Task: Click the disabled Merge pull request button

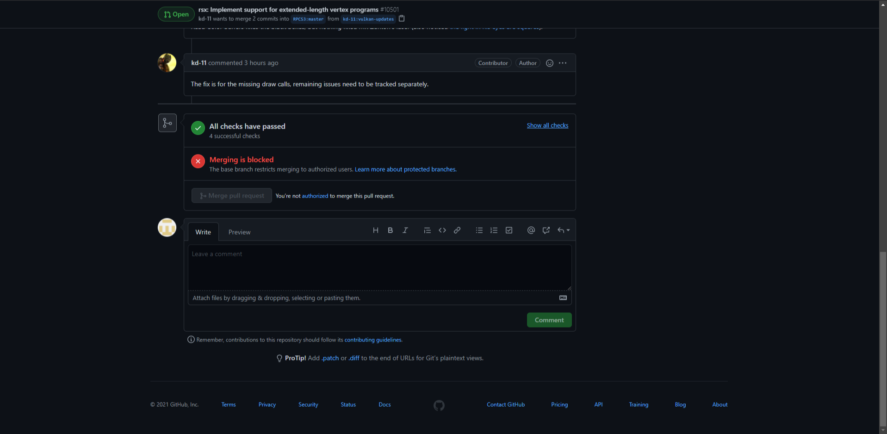Action: click(x=232, y=196)
